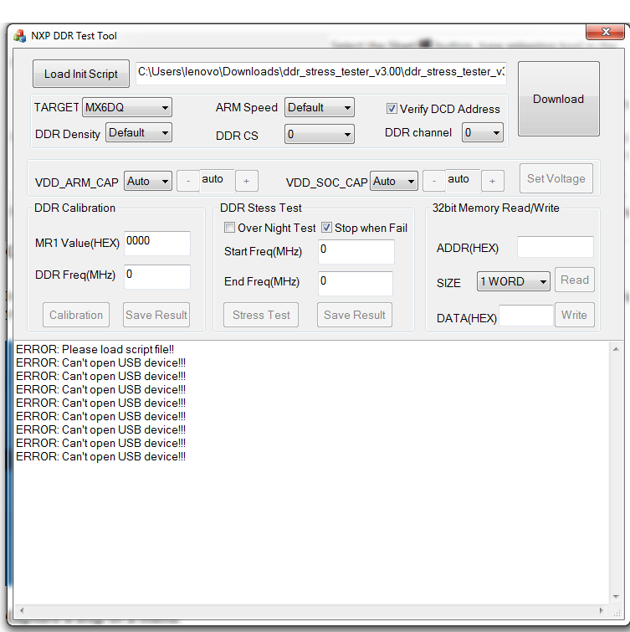Open the TARGET MX6DQ dropdown
630x632 pixels.
127,108
